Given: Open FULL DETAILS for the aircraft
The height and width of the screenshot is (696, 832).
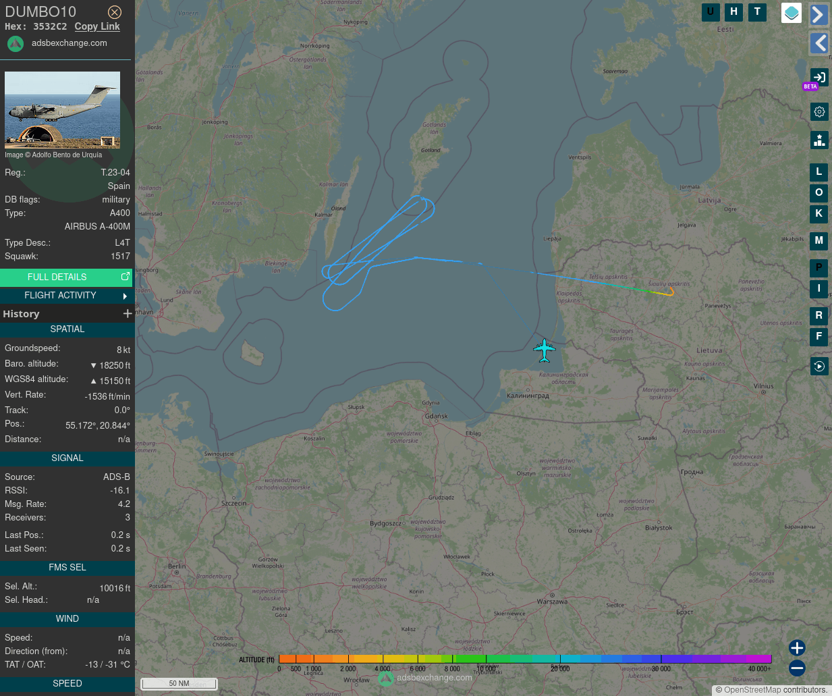Looking at the screenshot, I should (x=67, y=277).
